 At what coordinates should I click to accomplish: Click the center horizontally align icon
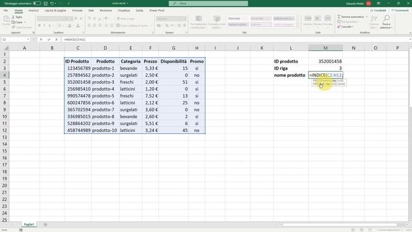tap(95, 26)
